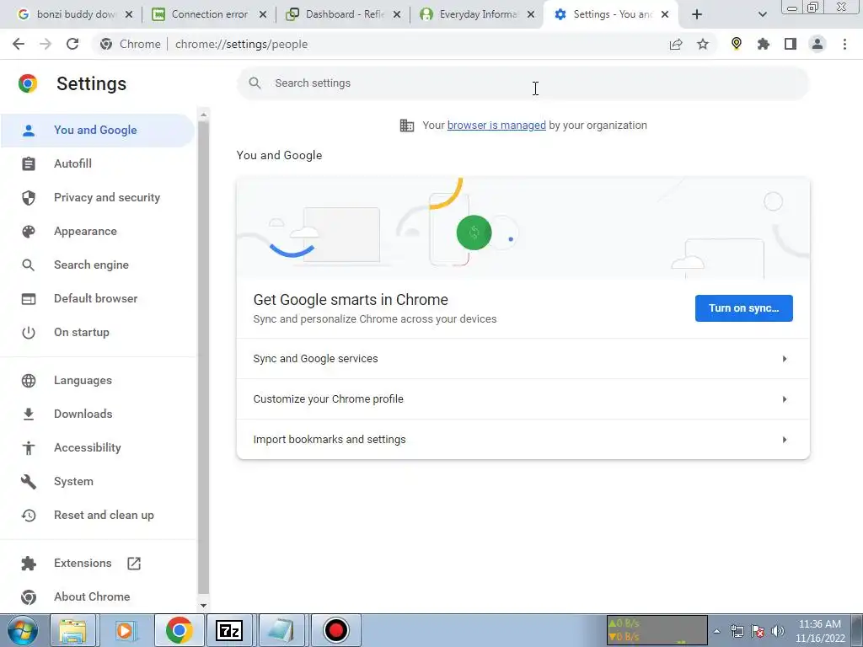
Task: Click the address bar URL
Action: (241, 44)
